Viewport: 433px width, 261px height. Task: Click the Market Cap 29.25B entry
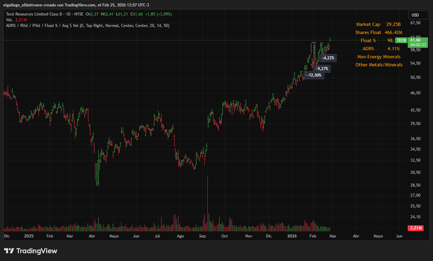point(379,24)
